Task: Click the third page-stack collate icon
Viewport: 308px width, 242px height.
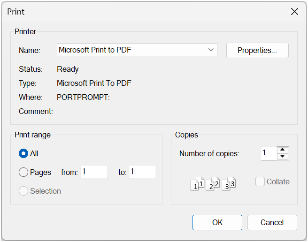Action: tap(229, 184)
